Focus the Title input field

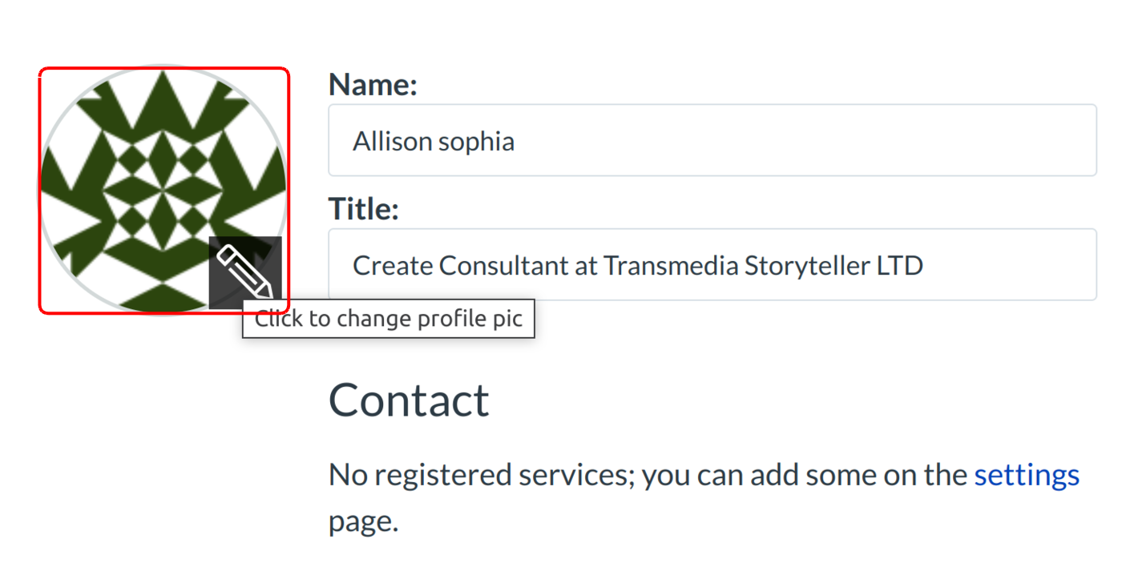[x=712, y=264]
